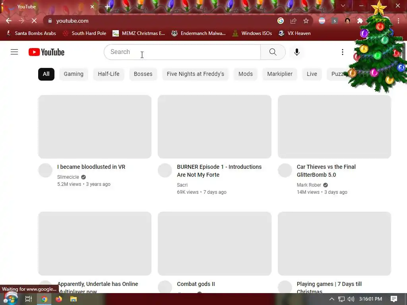This screenshot has width=407, height=305.
Task: Open the striped flag extension icon
Action: coord(322,21)
